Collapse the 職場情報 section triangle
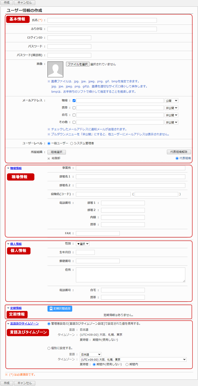198x386 pixels. pyautogui.click(x=8, y=168)
